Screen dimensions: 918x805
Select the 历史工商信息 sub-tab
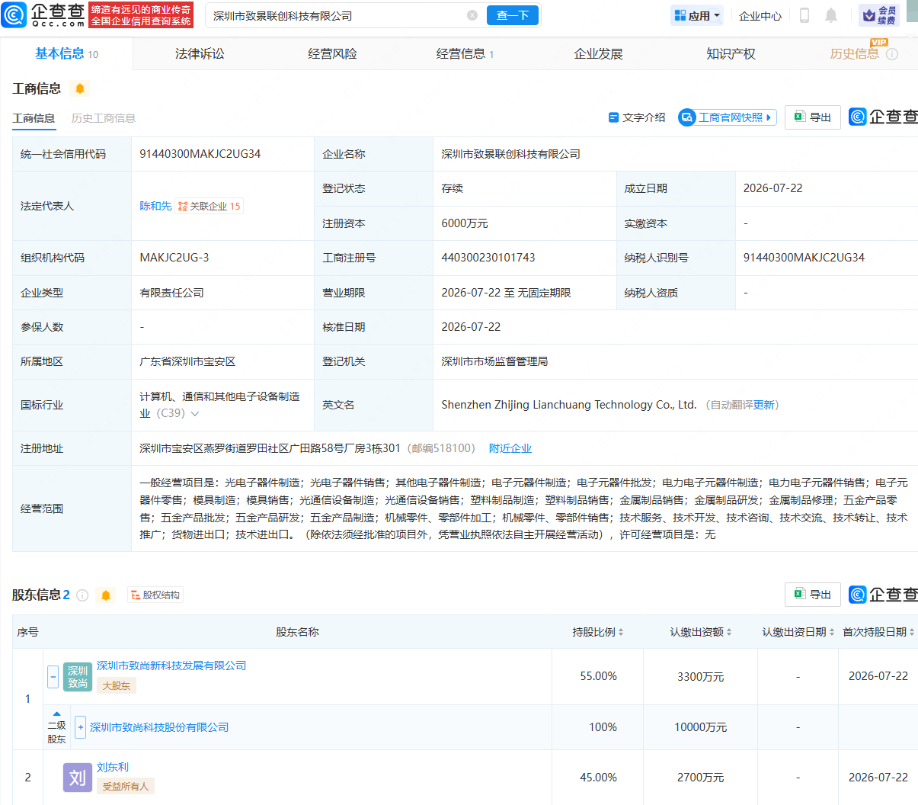point(104,118)
